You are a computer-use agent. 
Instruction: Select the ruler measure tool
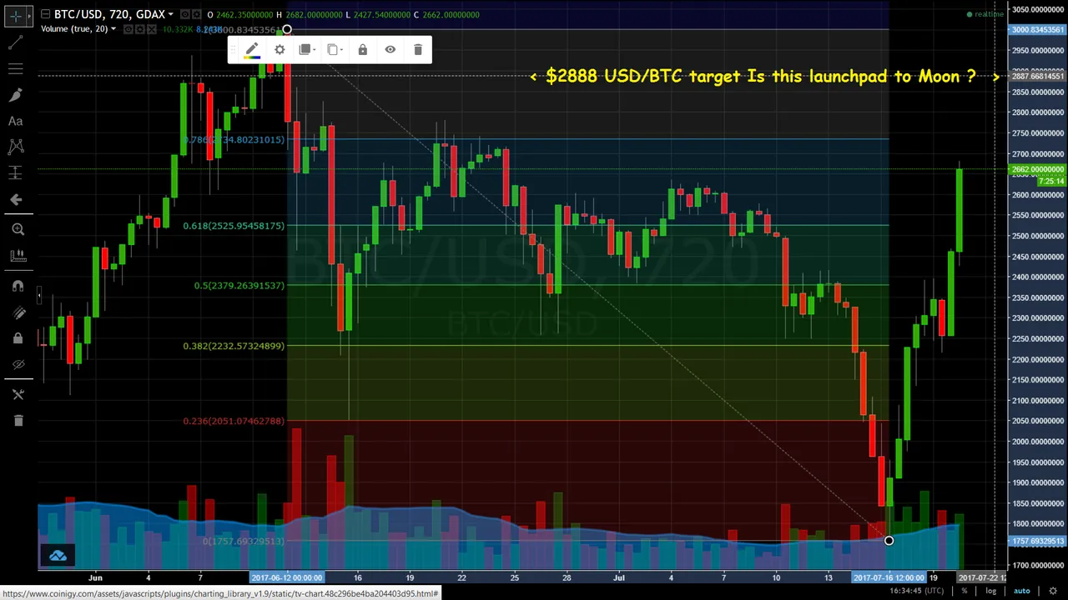tap(18, 255)
